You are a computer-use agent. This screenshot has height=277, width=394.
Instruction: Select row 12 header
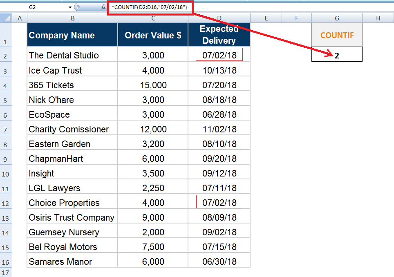pyautogui.click(x=6, y=203)
